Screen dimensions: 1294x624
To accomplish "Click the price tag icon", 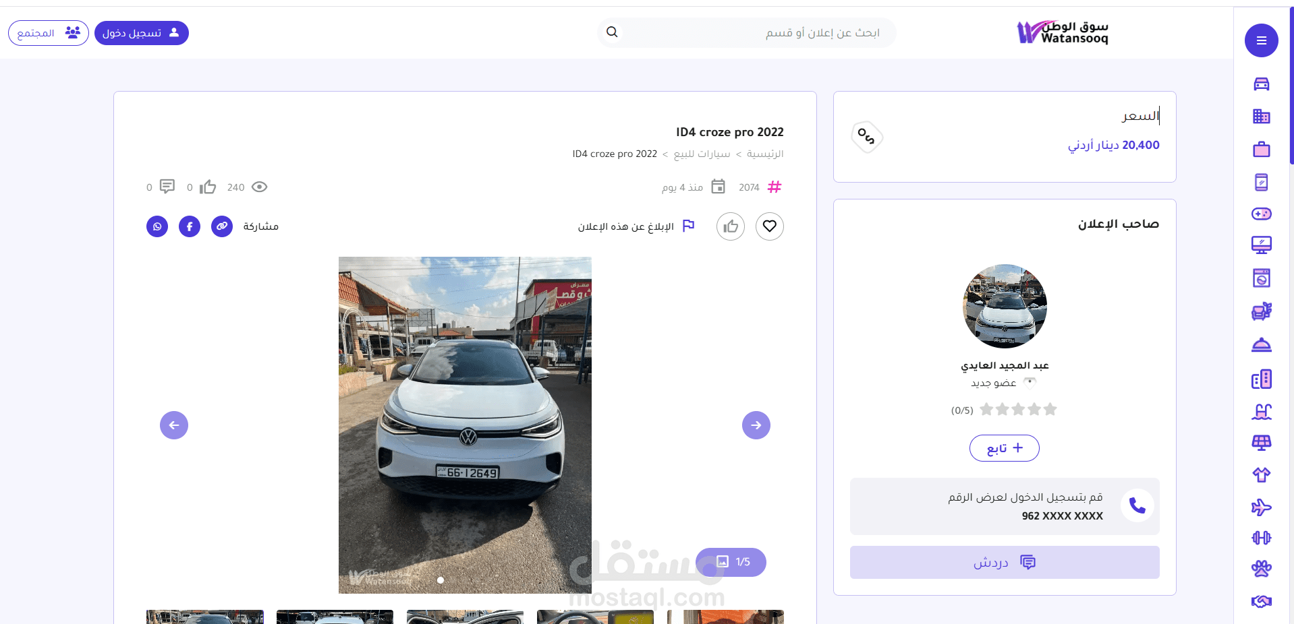I will click(866, 137).
